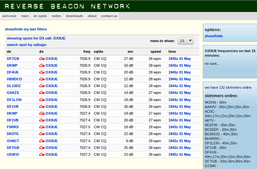The image size is (257, 169).
Task: Open the downloads tab
Action: pos(74,16)
